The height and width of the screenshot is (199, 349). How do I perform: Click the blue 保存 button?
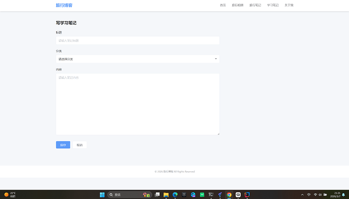point(63,145)
